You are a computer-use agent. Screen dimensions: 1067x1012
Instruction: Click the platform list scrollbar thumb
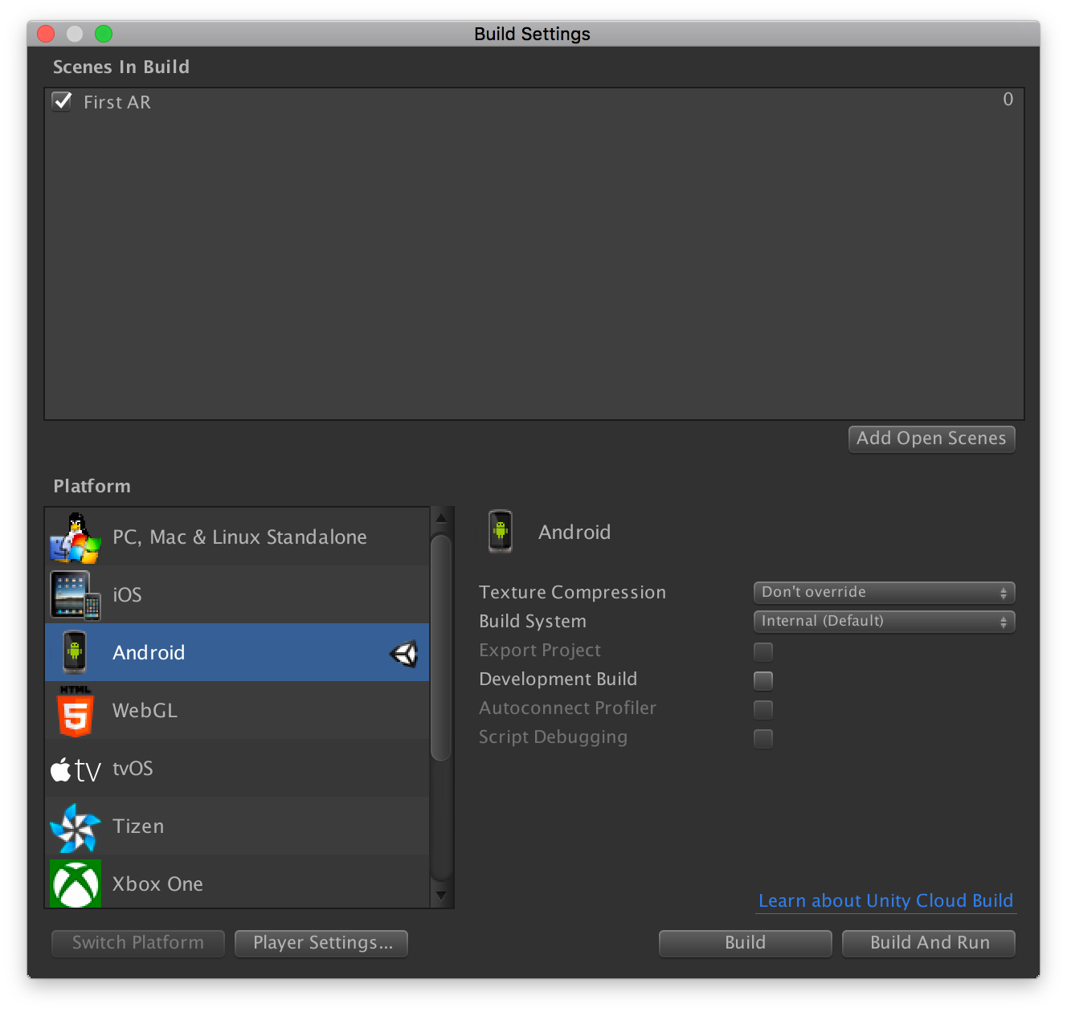(441, 647)
